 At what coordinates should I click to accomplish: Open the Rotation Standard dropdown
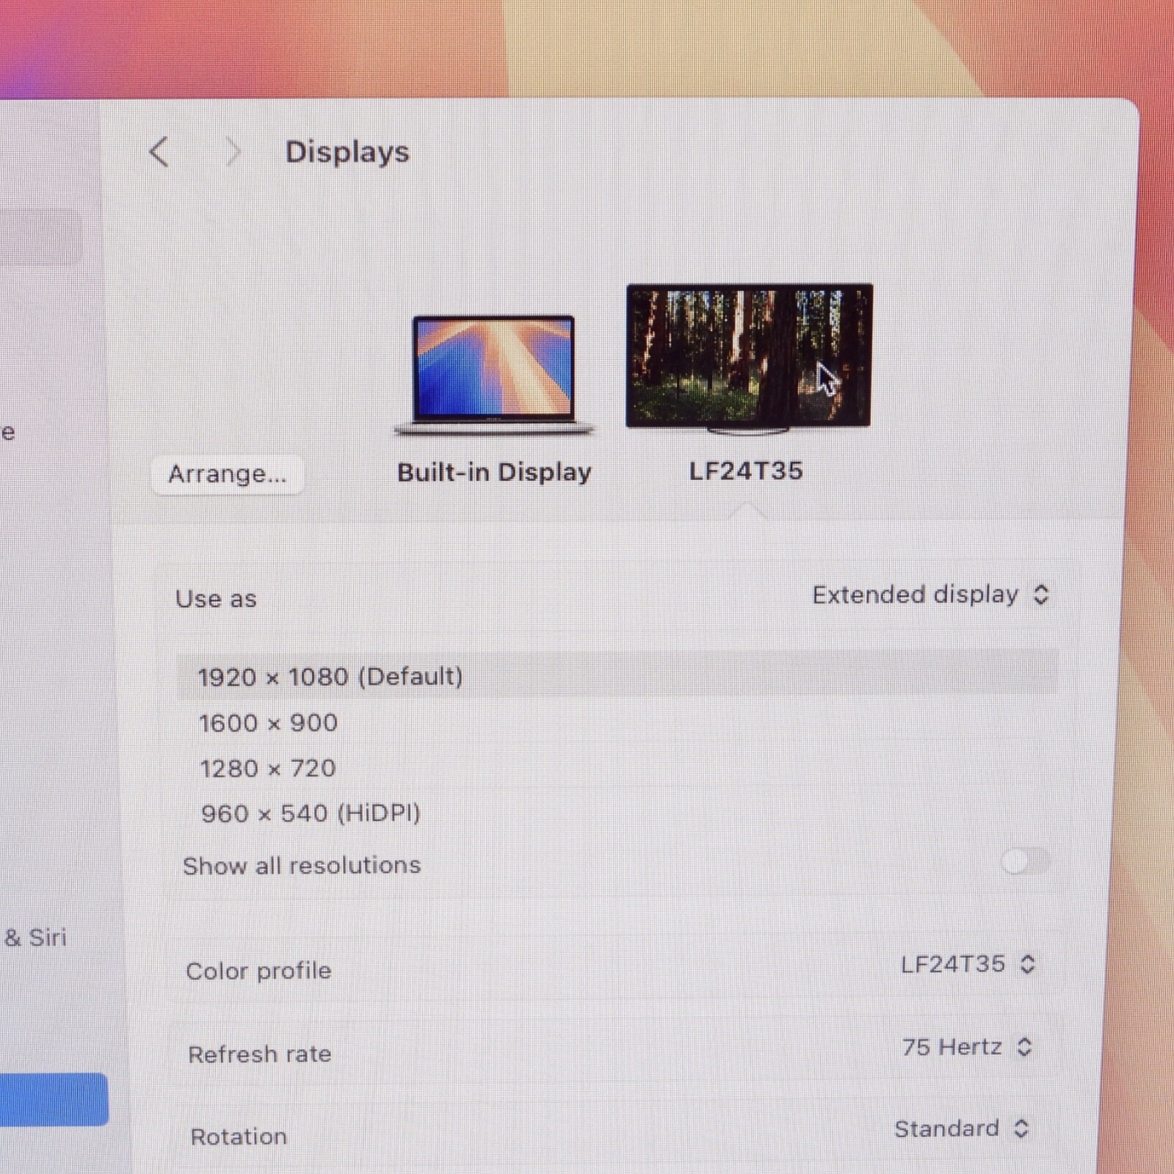coord(962,1128)
